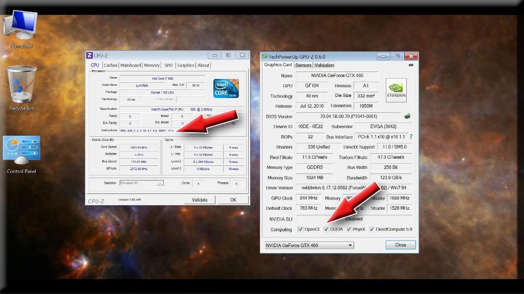Toggle the DirectCompute 5.0 checkbox
Viewport: 524px width, 294px height.
coord(372,229)
